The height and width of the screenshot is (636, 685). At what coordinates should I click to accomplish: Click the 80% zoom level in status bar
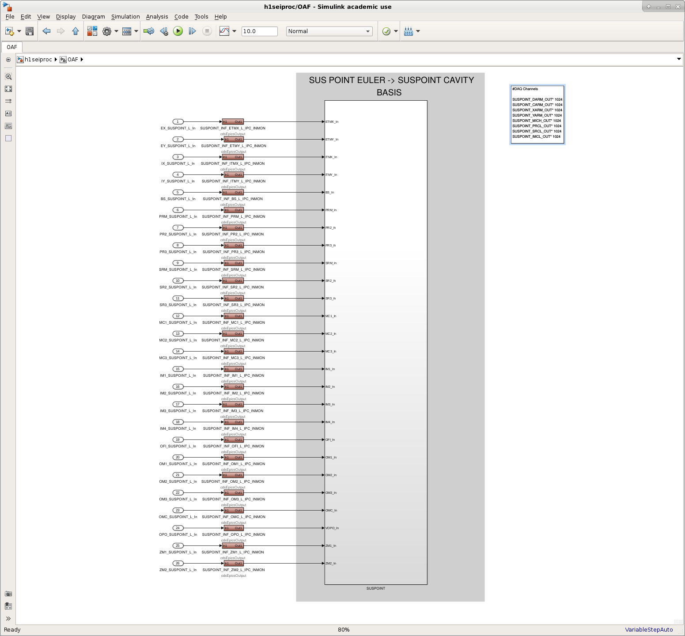[x=344, y=630]
